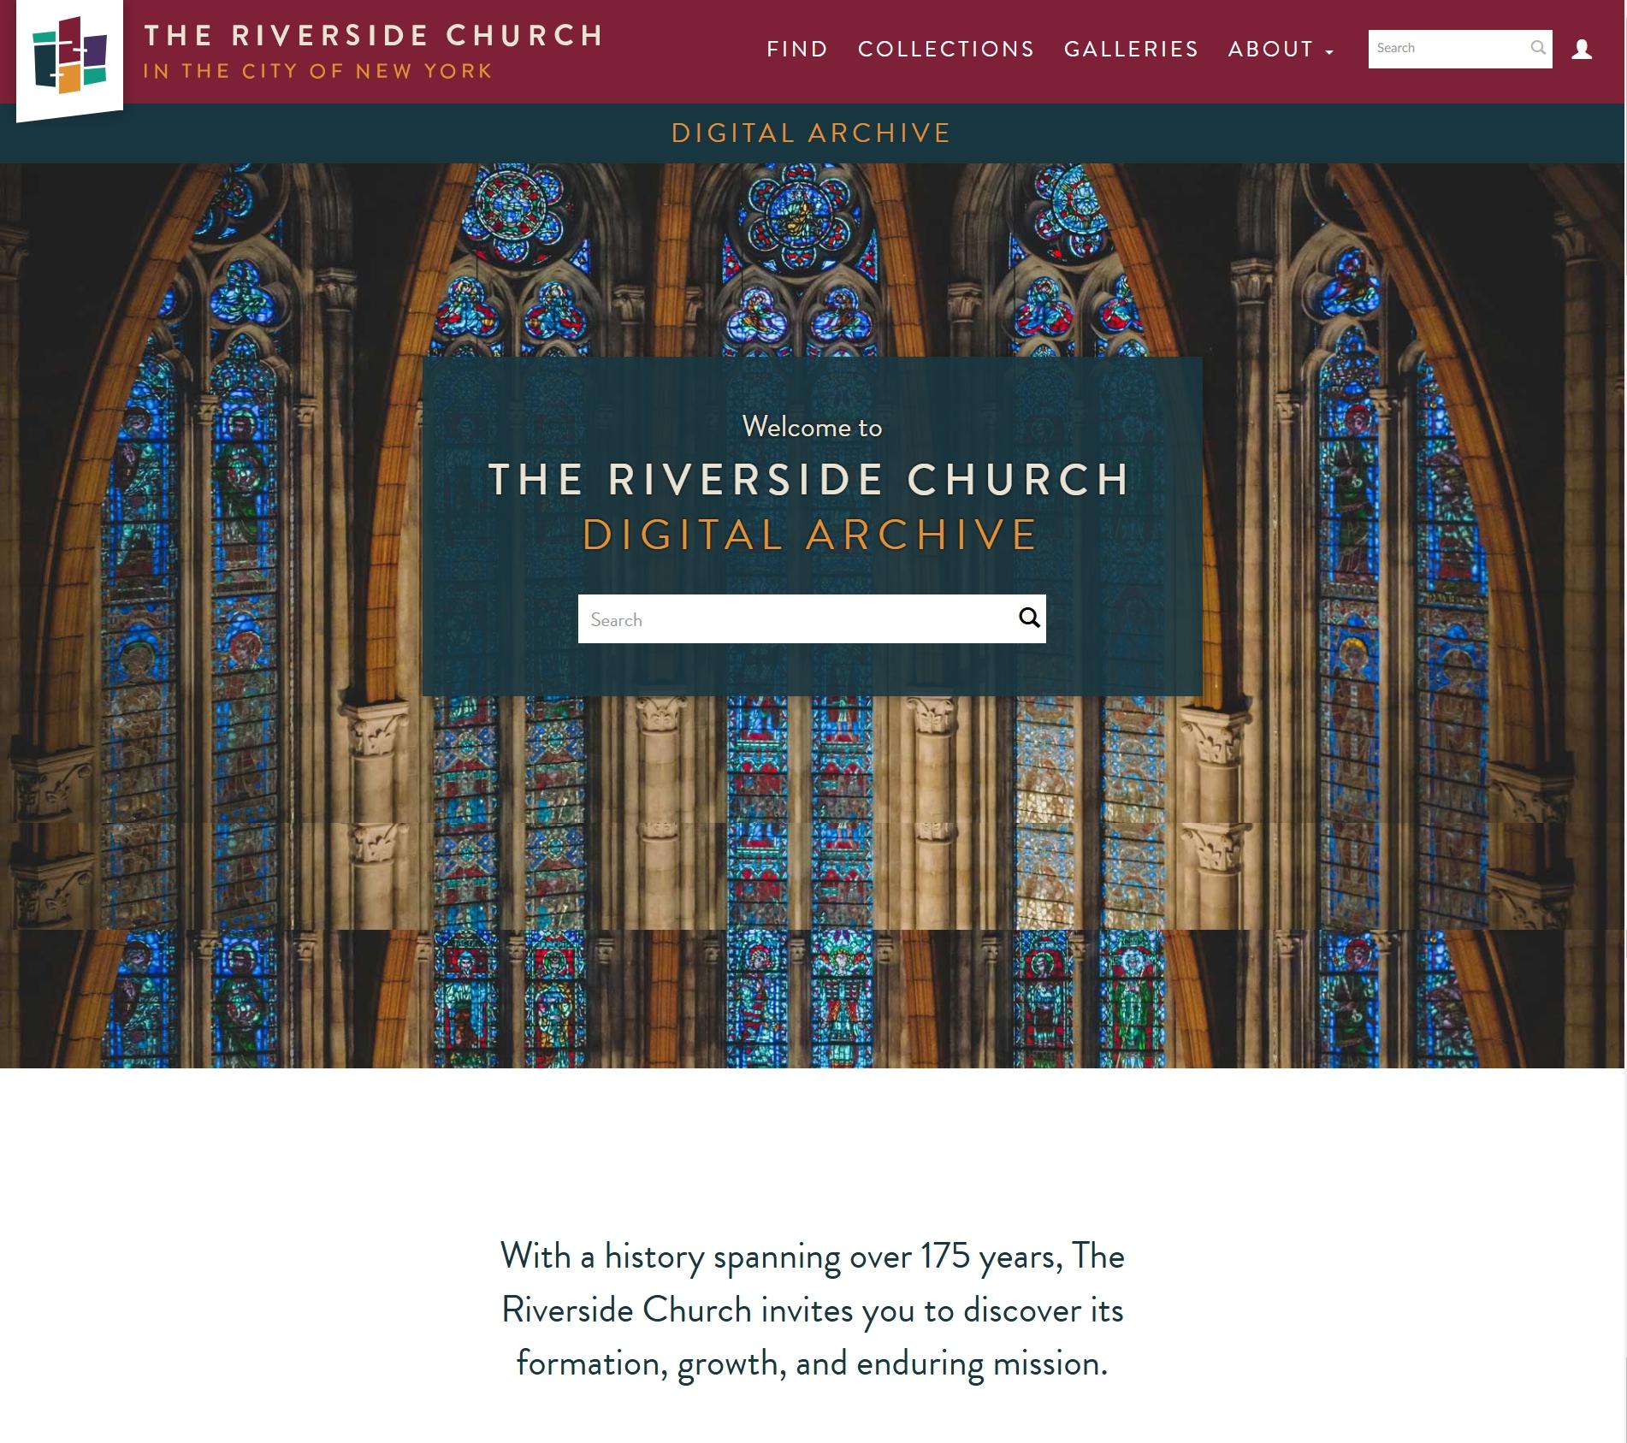Open the ABOUT menu

(1270, 50)
